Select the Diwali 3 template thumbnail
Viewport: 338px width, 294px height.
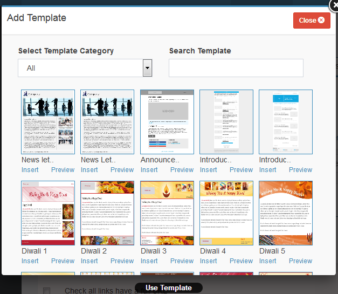[x=167, y=213]
